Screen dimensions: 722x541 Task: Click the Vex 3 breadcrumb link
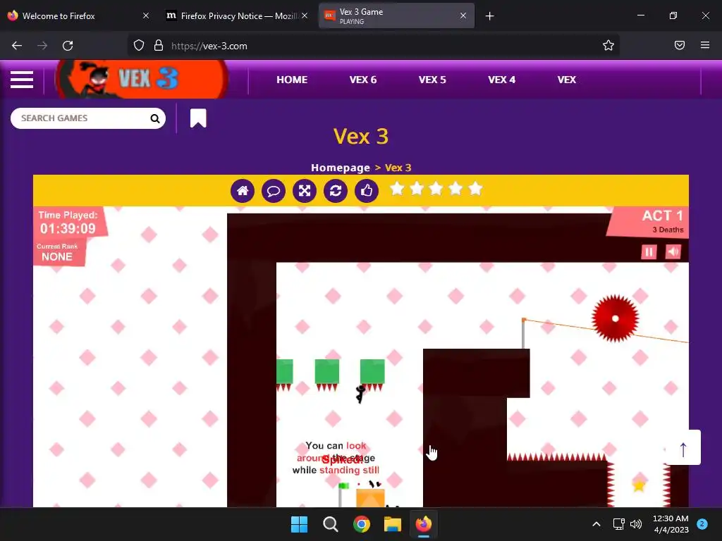point(398,168)
